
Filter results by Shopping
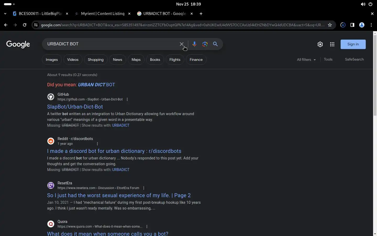[x=96, y=60]
